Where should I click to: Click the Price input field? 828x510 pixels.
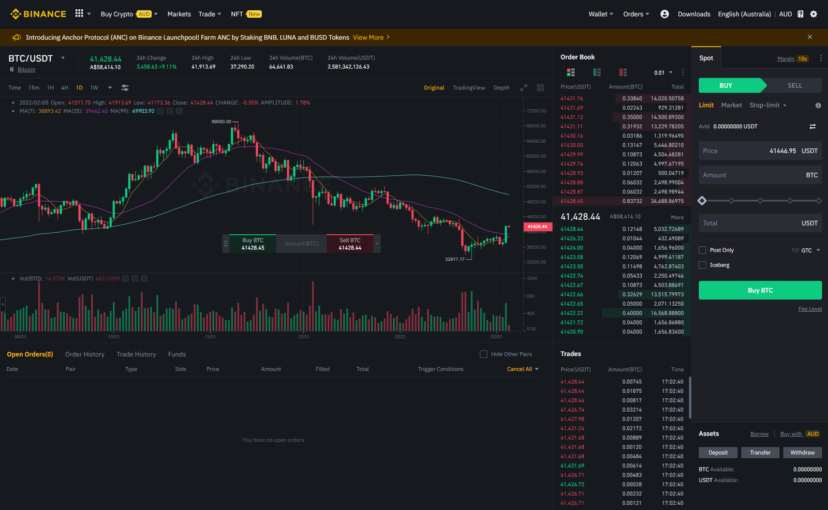coord(760,151)
